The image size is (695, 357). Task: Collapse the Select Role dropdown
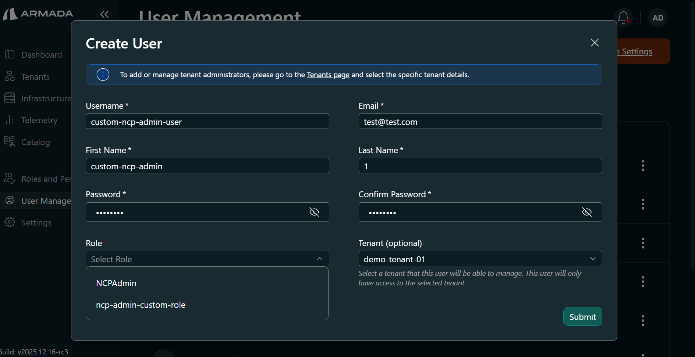pyautogui.click(x=319, y=259)
